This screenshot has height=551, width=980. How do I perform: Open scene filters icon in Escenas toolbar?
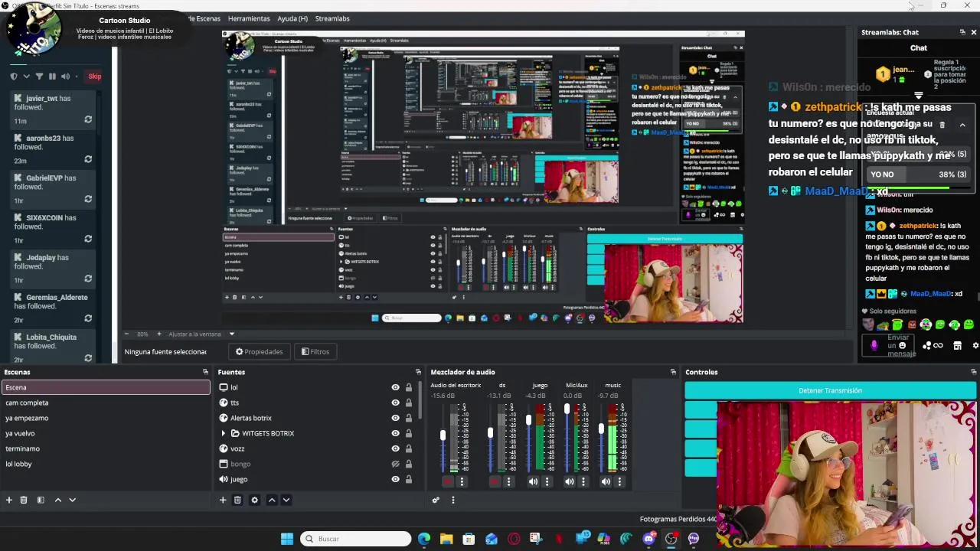[x=41, y=500]
